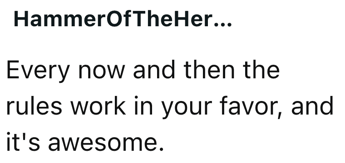Click the first "and" in the top line

point(154,70)
